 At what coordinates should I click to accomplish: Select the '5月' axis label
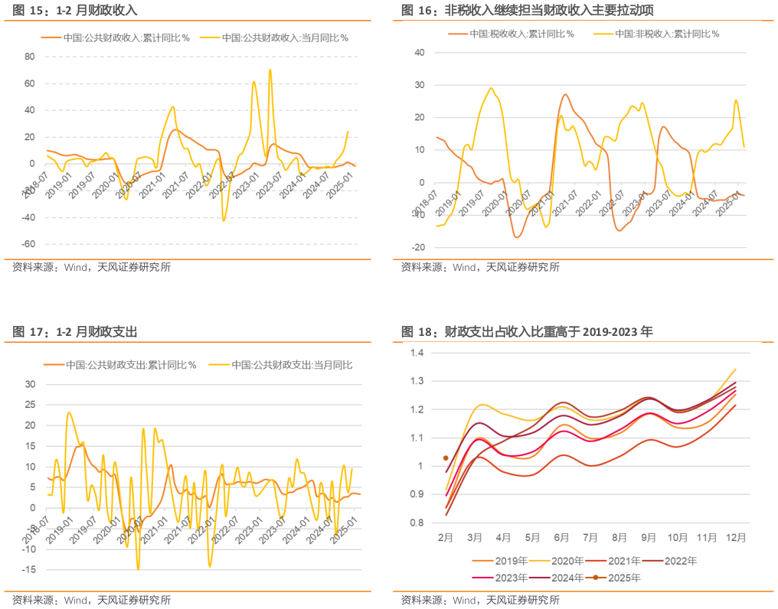tap(532, 538)
